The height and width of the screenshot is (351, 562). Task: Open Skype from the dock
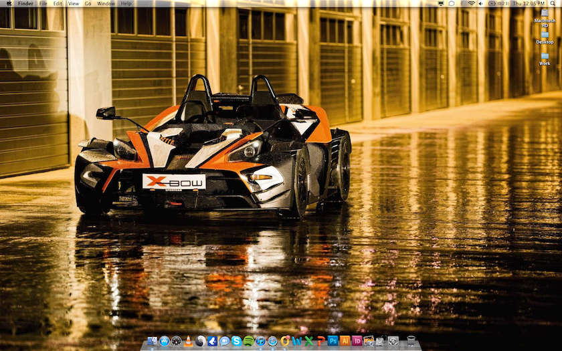(x=237, y=341)
